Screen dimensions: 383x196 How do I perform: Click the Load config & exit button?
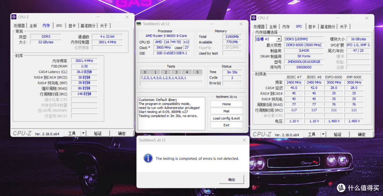coord(226,118)
